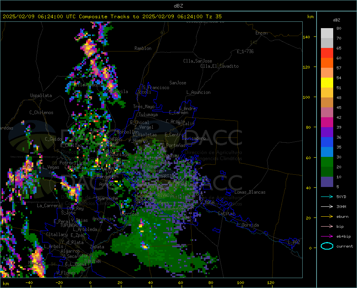Click the 100 km tick on vertical axis
This screenshot has height=288, width=357.
(x=306, y=97)
